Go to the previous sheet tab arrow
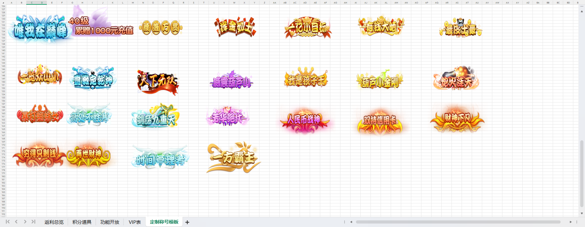 [16, 222]
